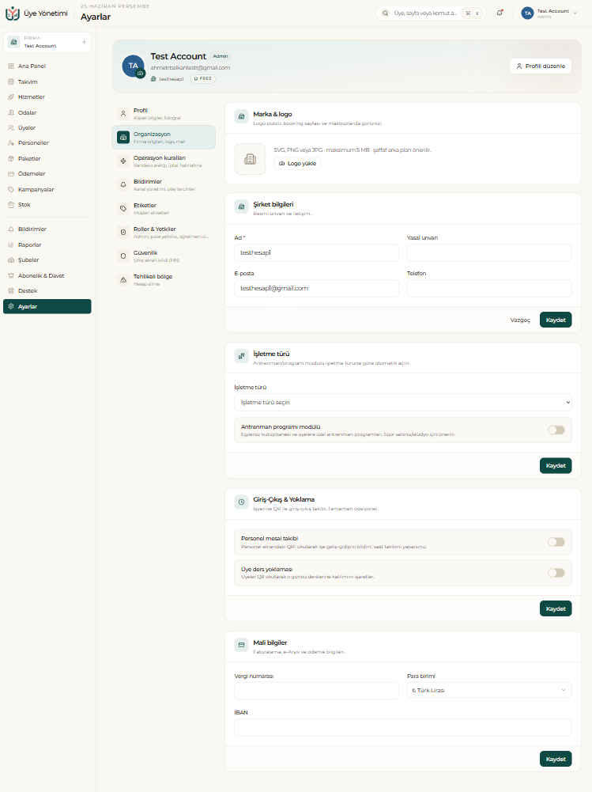Screen dimensions: 592x792
Task: Turn on the Personel mesai takibi switch
Action: [x=556, y=541]
